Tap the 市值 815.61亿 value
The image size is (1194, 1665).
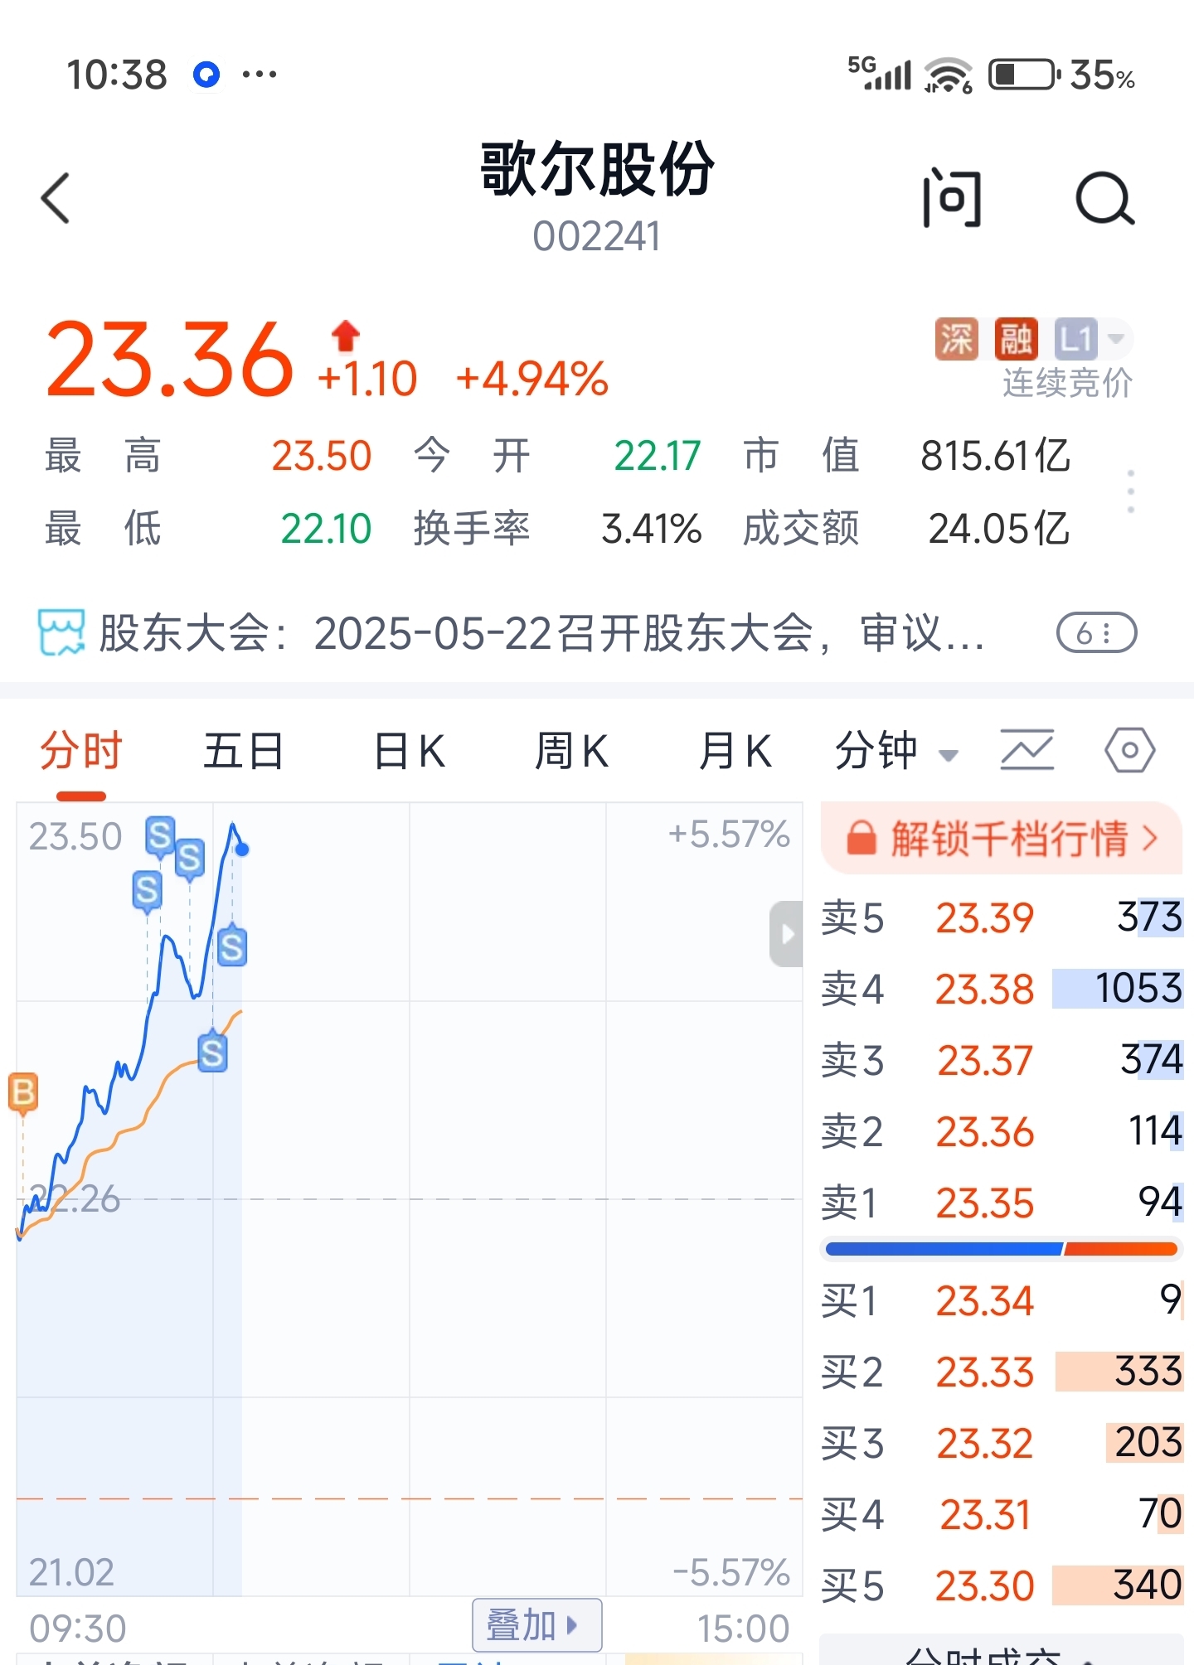pos(996,456)
